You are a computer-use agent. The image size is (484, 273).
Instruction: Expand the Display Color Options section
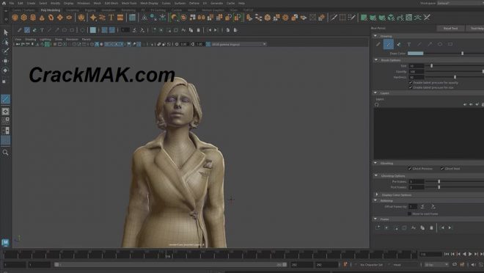coord(377,194)
